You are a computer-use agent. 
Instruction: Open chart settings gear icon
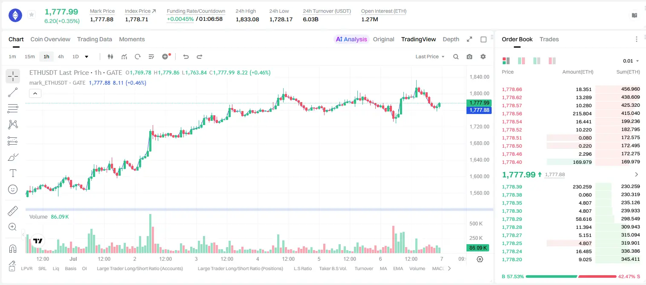click(x=483, y=57)
